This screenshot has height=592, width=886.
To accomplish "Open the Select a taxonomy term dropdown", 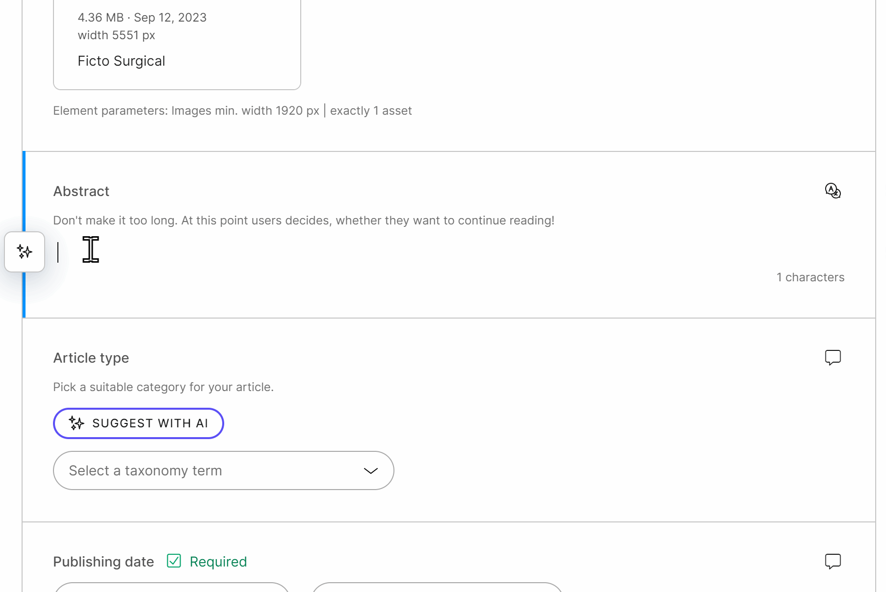I will tap(223, 470).
